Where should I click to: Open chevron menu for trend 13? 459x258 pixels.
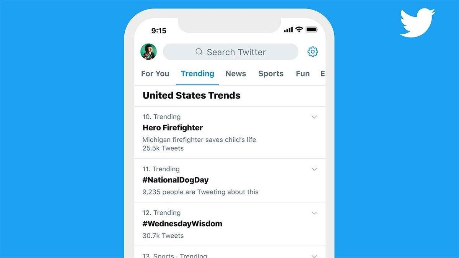(x=314, y=256)
